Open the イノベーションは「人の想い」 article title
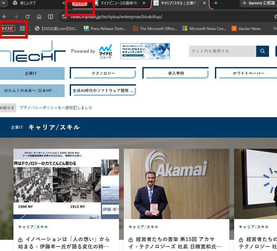This screenshot has width=277, height=251. click(64, 243)
